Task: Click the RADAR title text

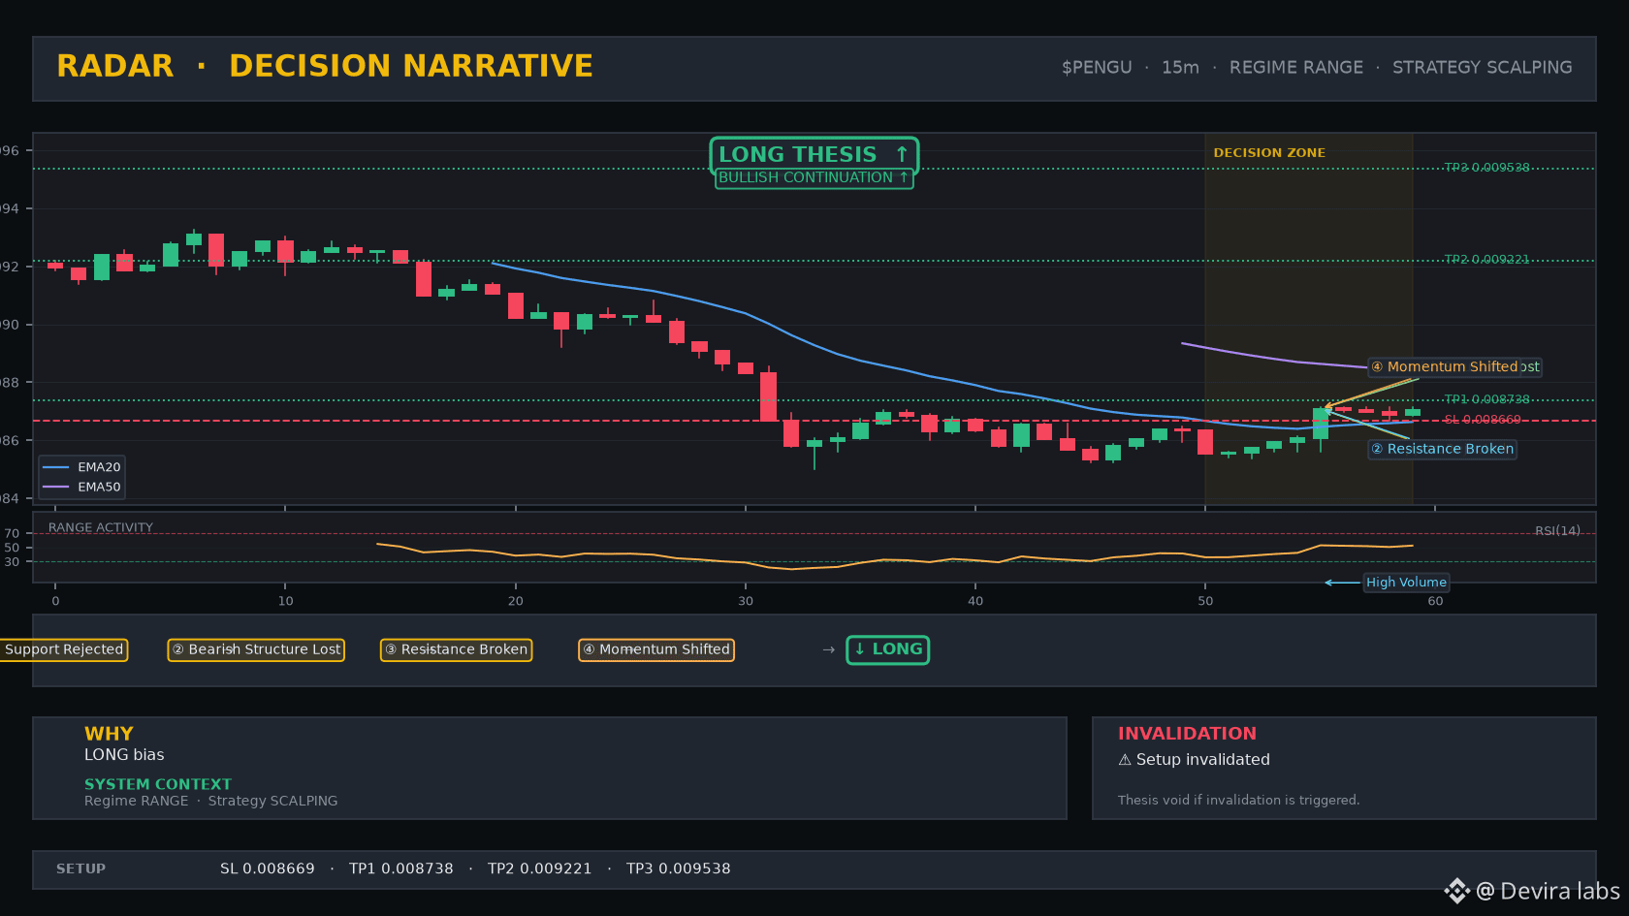Action: click(115, 66)
